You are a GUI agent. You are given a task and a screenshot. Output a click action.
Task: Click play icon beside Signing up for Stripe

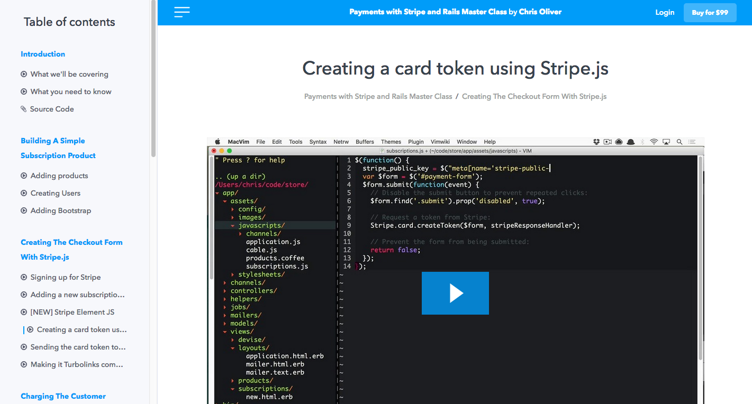(x=24, y=277)
